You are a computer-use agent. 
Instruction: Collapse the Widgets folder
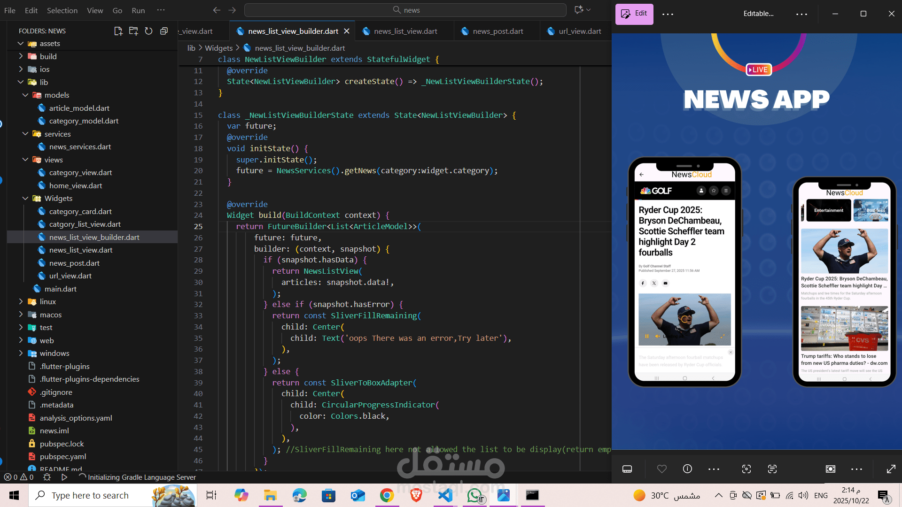pos(25,198)
